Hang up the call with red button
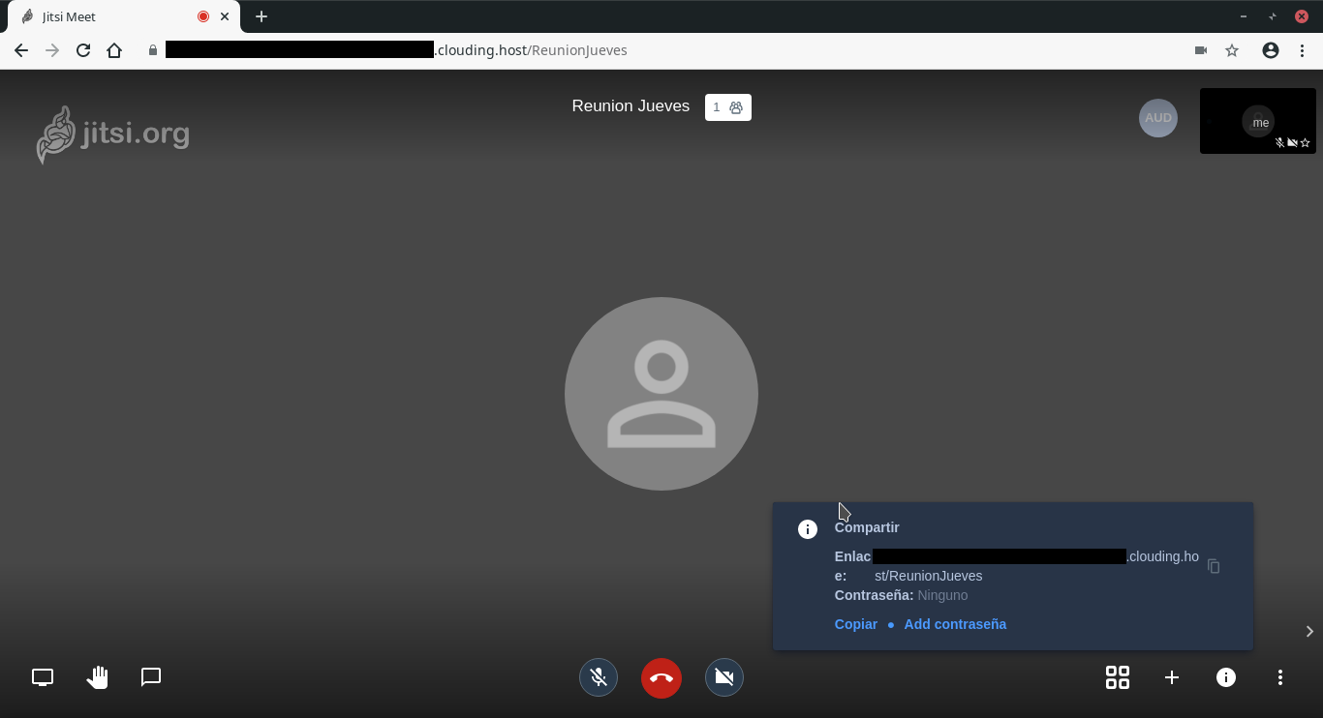Screen dimensions: 1323x718 tap(661, 677)
